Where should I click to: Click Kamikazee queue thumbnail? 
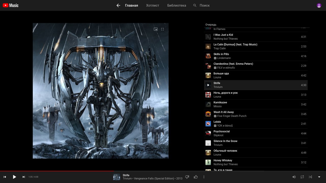[208, 104]
